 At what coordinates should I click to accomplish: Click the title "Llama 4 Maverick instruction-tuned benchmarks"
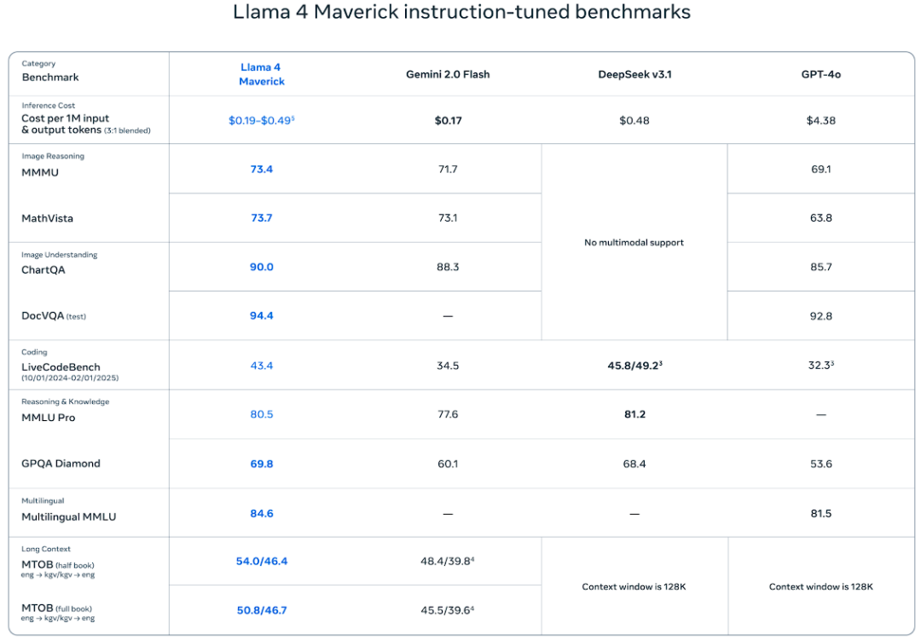(461, 12)
